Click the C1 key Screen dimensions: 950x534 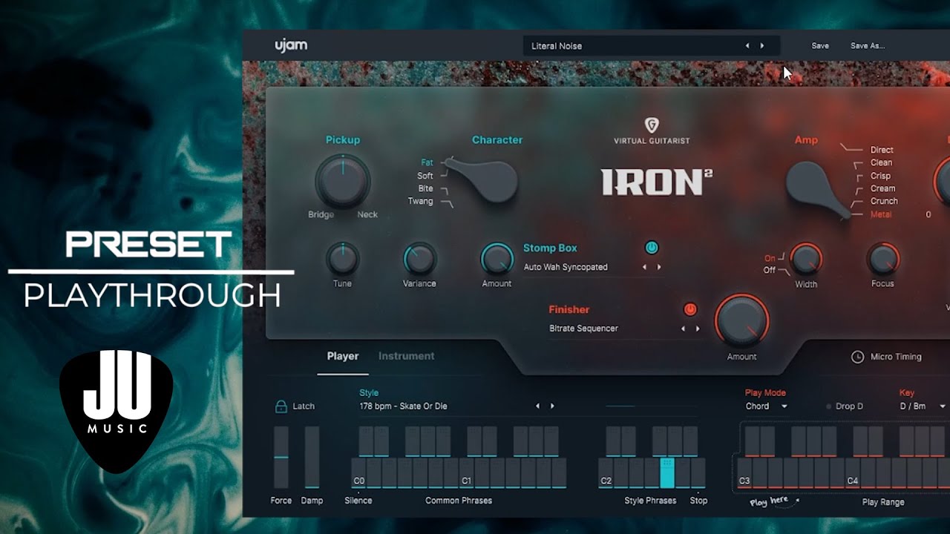[466, 473]
